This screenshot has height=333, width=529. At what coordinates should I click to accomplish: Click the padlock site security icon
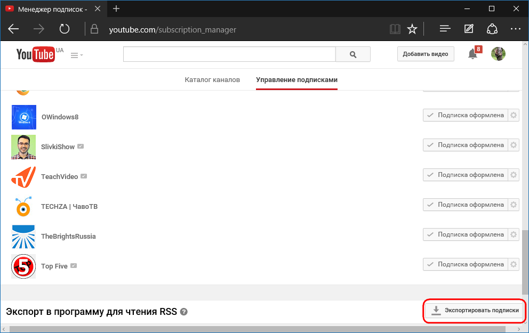(94, 29)
